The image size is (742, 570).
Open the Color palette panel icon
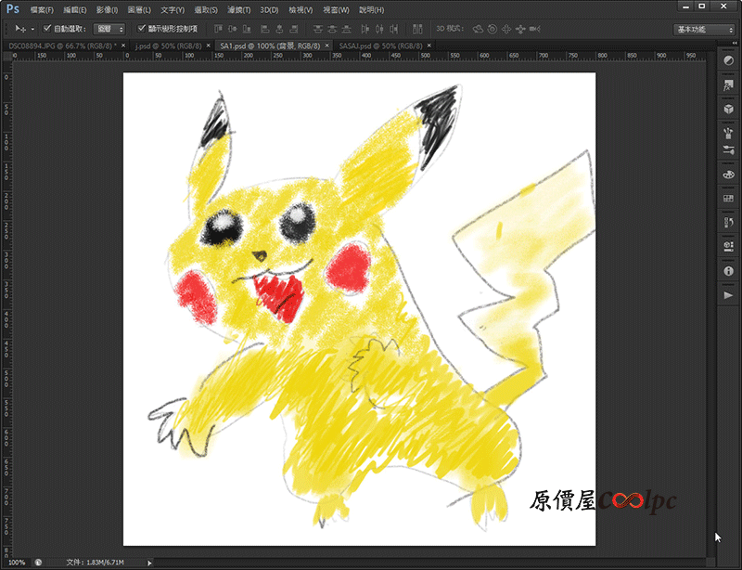pyautogui.click(x=729, y=175)
